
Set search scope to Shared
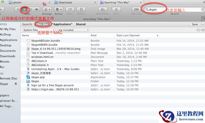81,24
